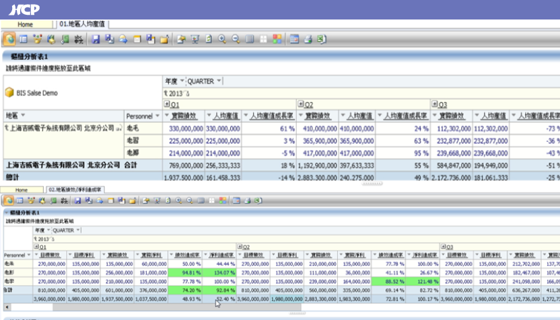Click the yellow note icon in upper toolbar

[137, 39]
